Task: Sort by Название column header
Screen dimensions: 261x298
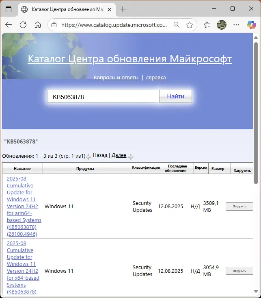Action: (22, 169)
